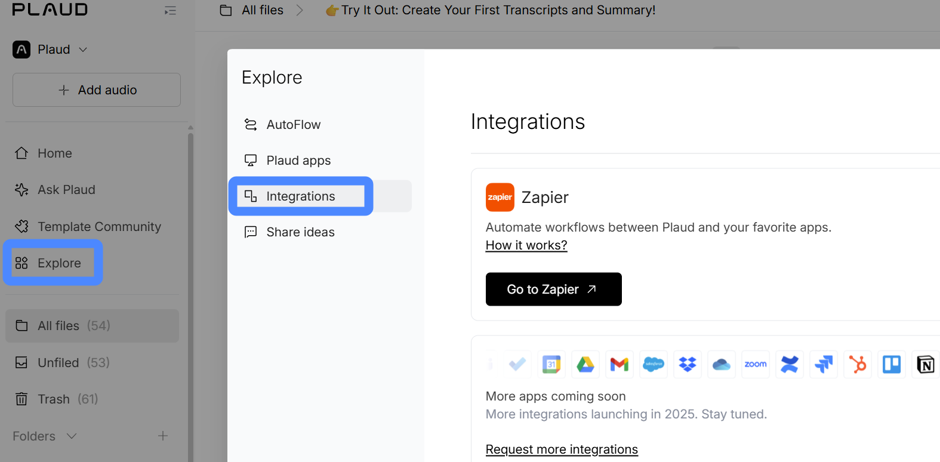
Task: Click the 'Try It Out' file title breadcrumb
Action: click(491, 10)
